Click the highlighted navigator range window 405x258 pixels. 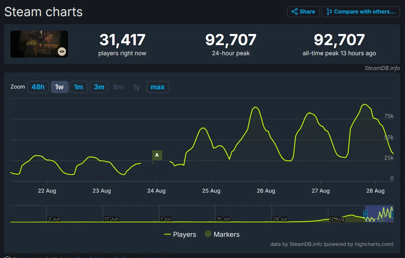point(379,214)
